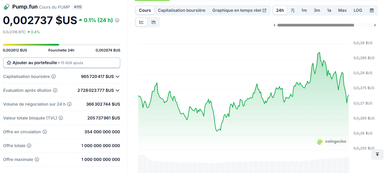
Task: Expand the Capitalisation boursière value chevron
Action: click(117, 76)
